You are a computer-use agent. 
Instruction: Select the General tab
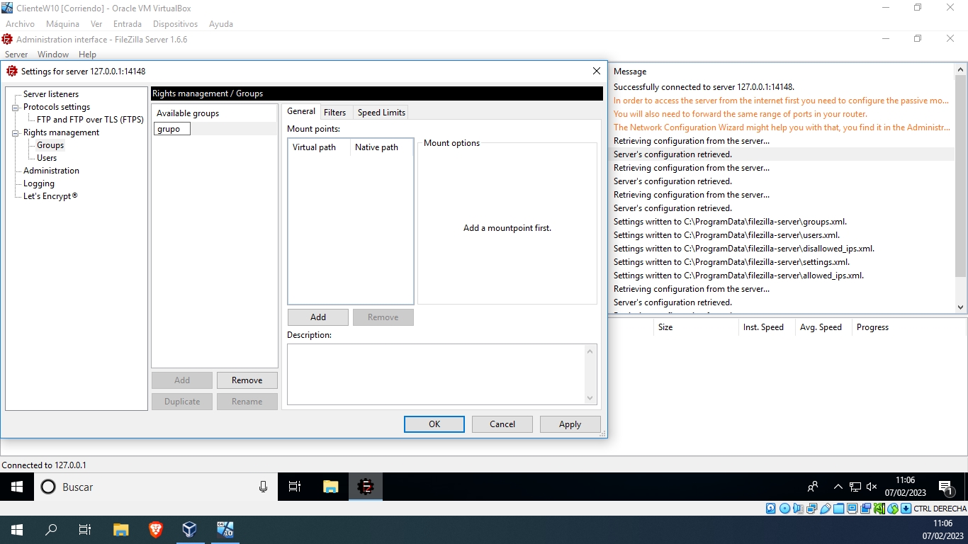point(301,111)
